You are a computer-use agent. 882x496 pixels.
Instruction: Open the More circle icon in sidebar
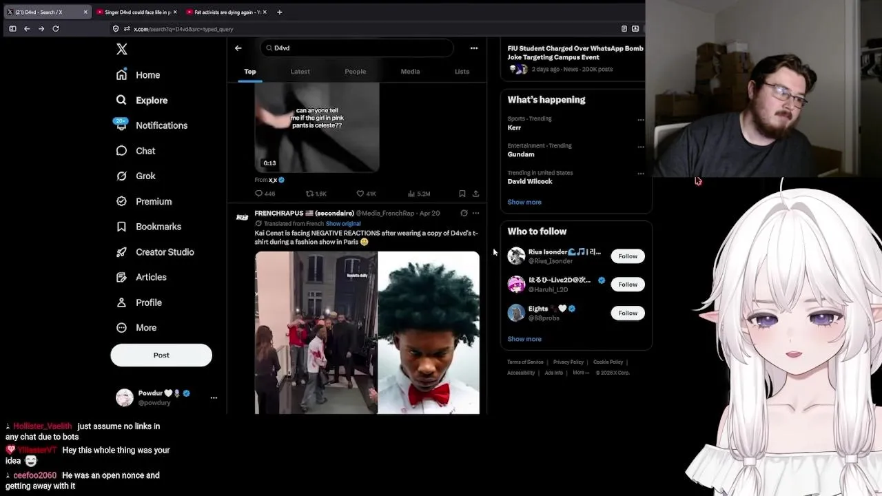[121, 328]
